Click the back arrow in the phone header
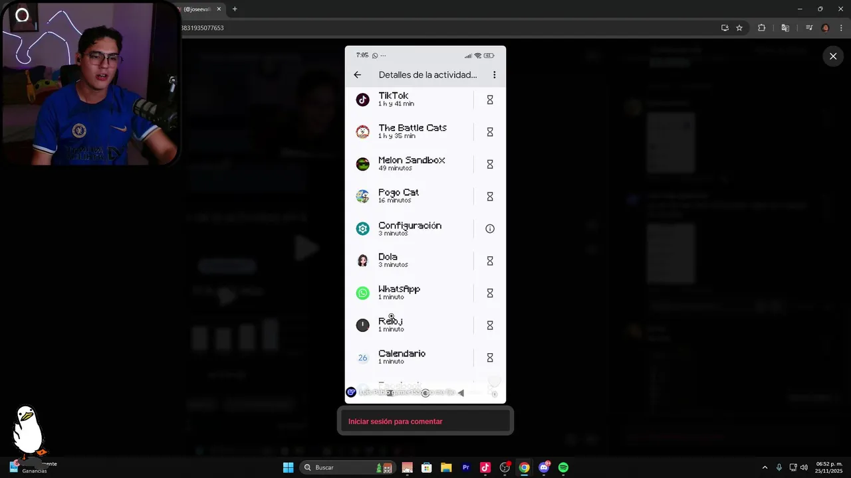 click(x=358, y=75)
